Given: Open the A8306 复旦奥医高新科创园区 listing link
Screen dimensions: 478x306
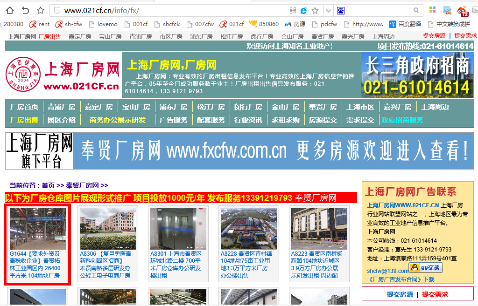Looking at the screenshot, I should [x=106, y=265].
